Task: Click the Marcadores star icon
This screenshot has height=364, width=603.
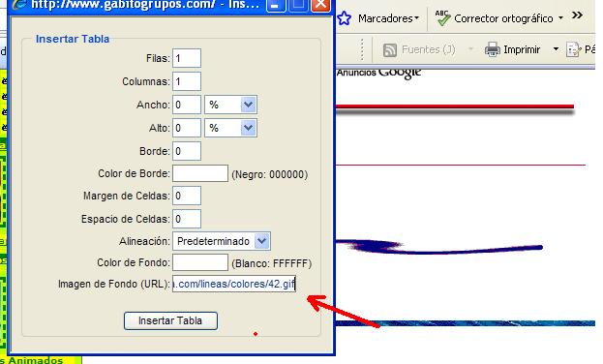Action: click(345, 18)
